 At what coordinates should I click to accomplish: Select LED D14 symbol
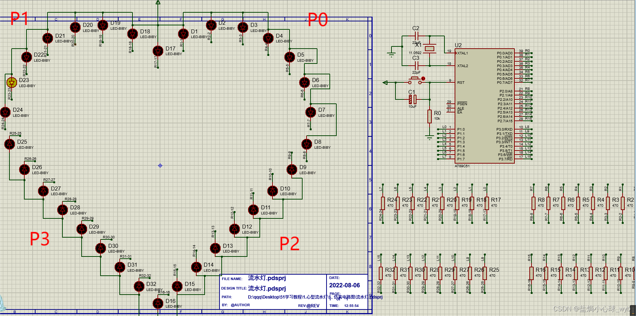[196, 267]
